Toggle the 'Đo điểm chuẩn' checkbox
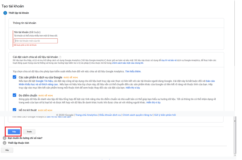Viewport: 242px width, 160px height. (15, 95)
